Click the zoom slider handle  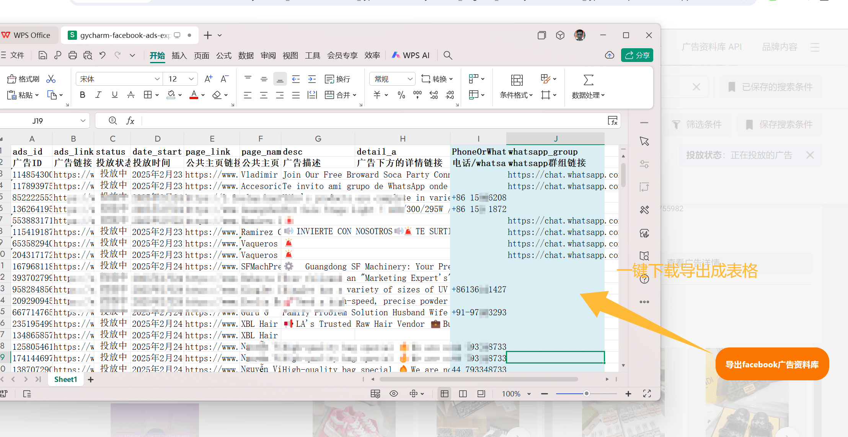point(586,394)
